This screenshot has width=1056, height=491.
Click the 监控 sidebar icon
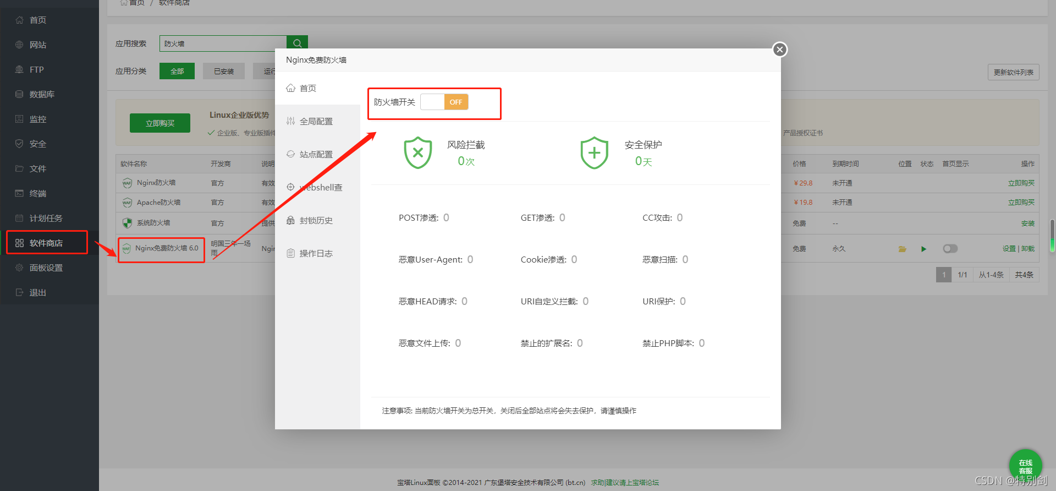pos(19,119)
